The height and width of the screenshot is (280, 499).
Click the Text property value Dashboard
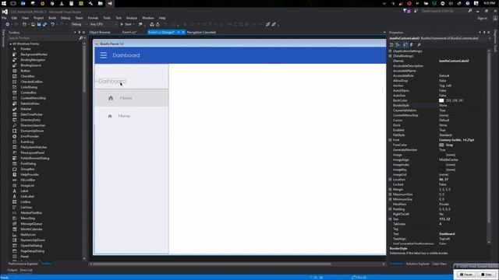pyautogui.click(x=447, y=234)
